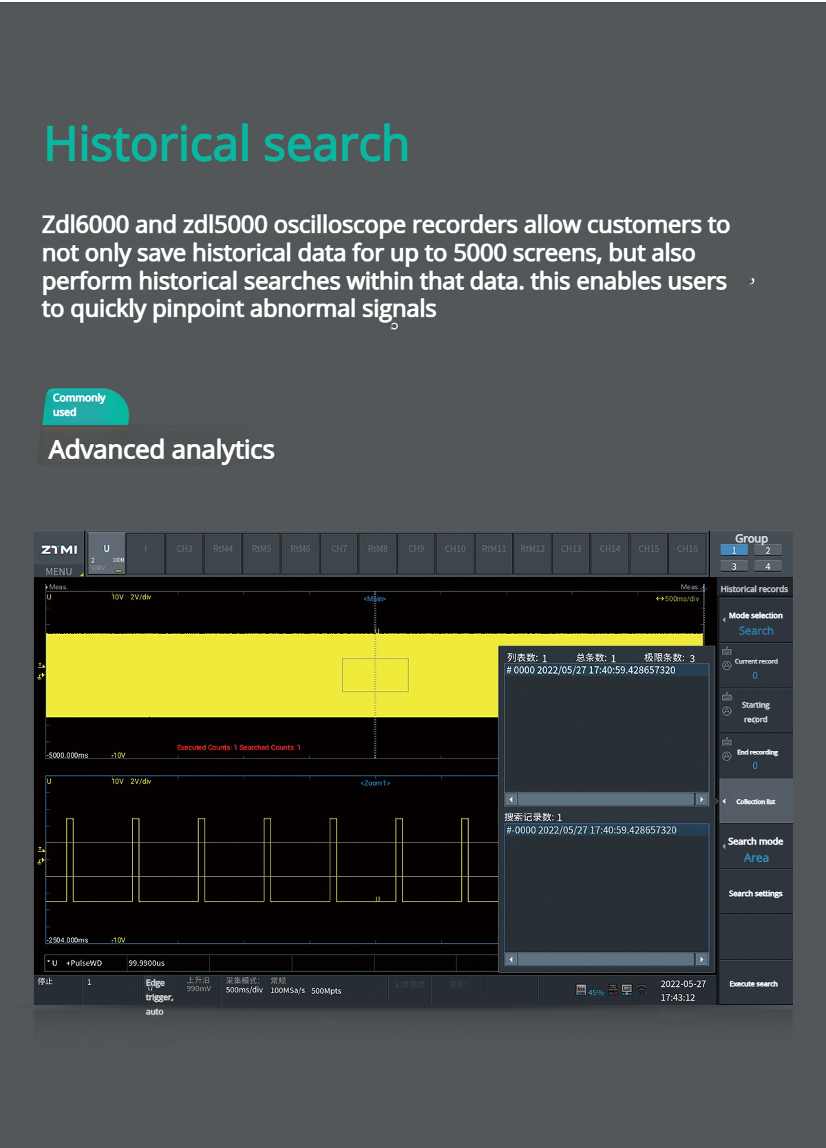This screenshot has height=1148, width=826.
Task: Click the upper list horizontal scrollbar track
Action: (606, 799)
